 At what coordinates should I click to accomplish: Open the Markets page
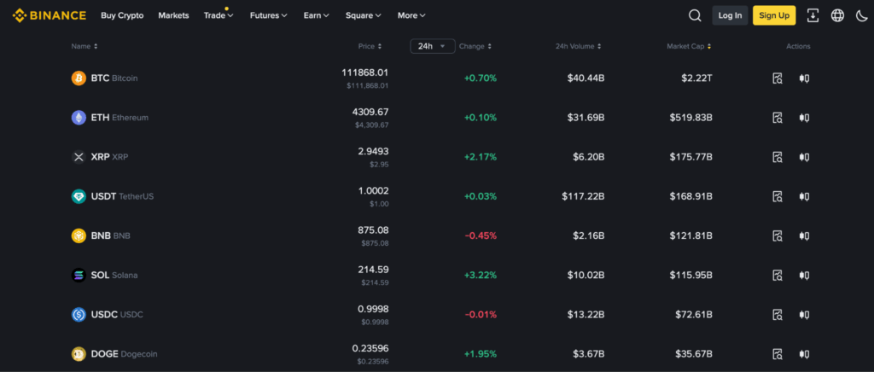click(x=173, y=15)
